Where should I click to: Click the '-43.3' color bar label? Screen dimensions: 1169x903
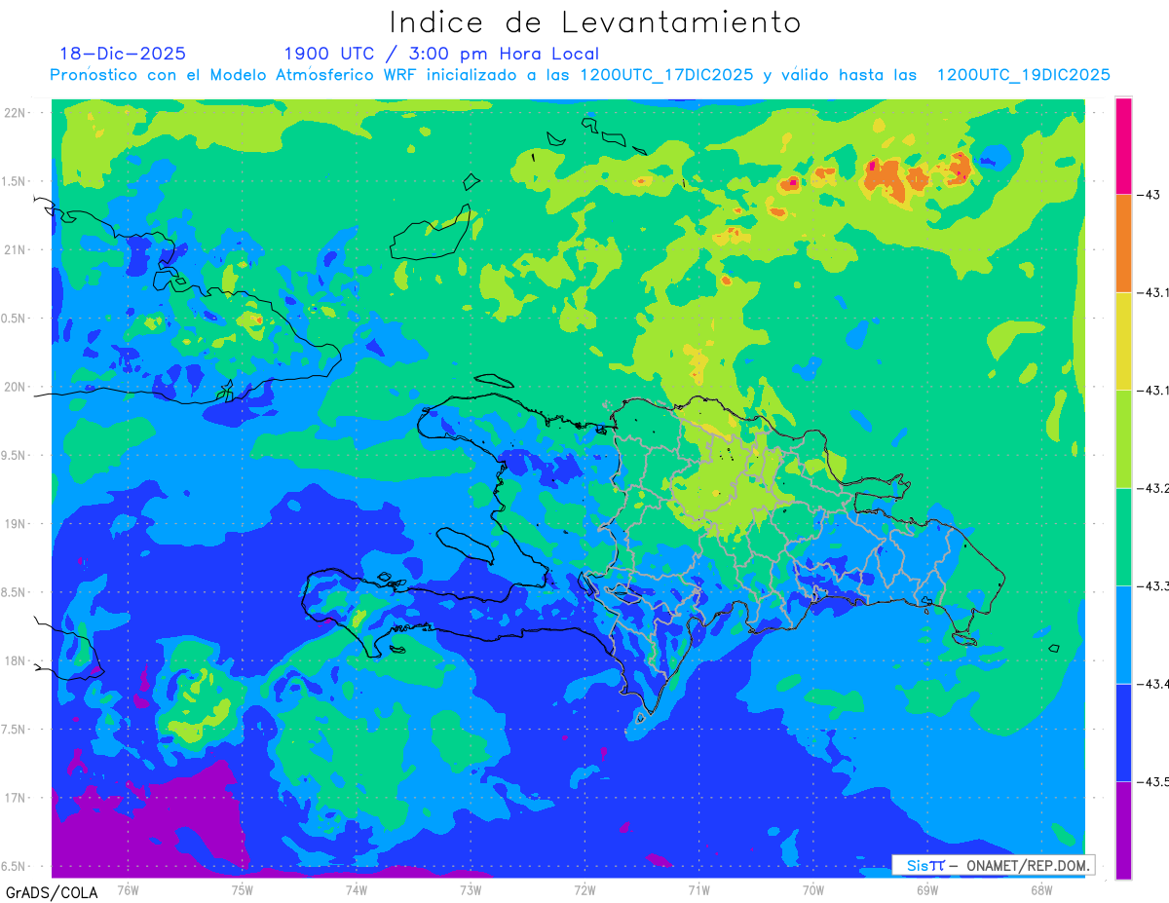coord(1154,585)
